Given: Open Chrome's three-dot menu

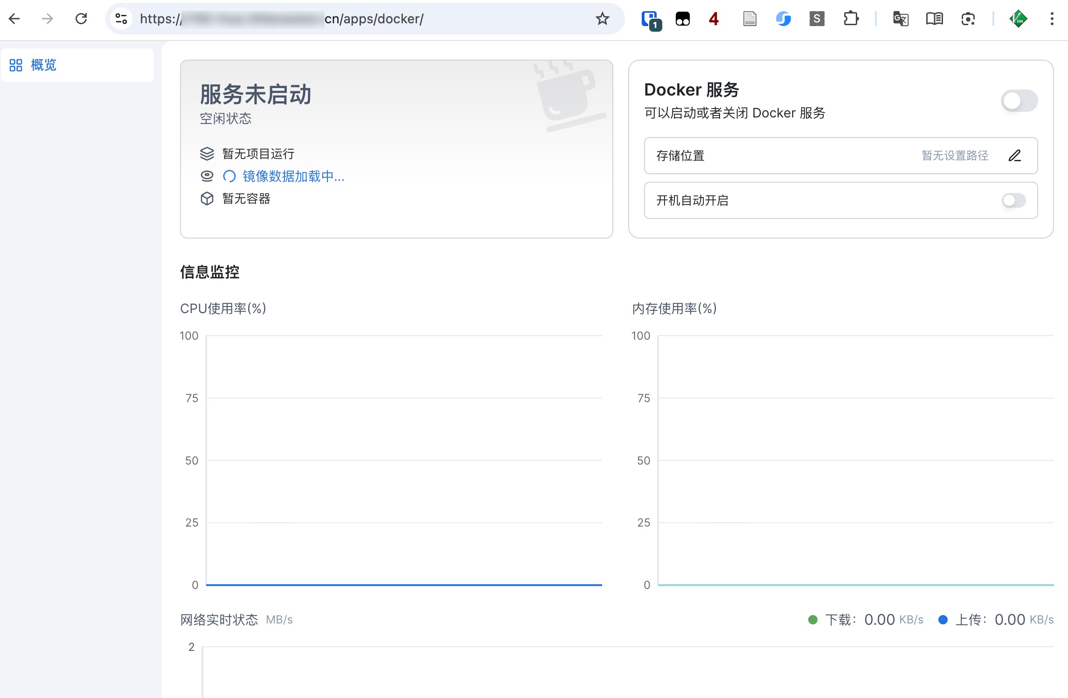Looking at the screenshot, I should [1052, 19].
